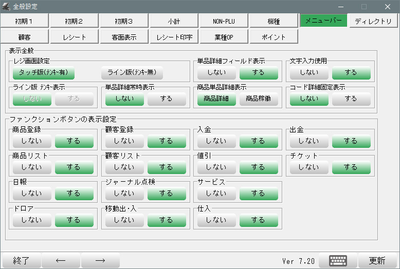The width and height of the screenshot is (400, 269).
Task: Set 仕入 function button to しない
Action: point(216,220)
